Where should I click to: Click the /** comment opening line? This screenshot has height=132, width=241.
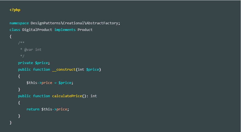pyautogui.click(x=21, y=43)
